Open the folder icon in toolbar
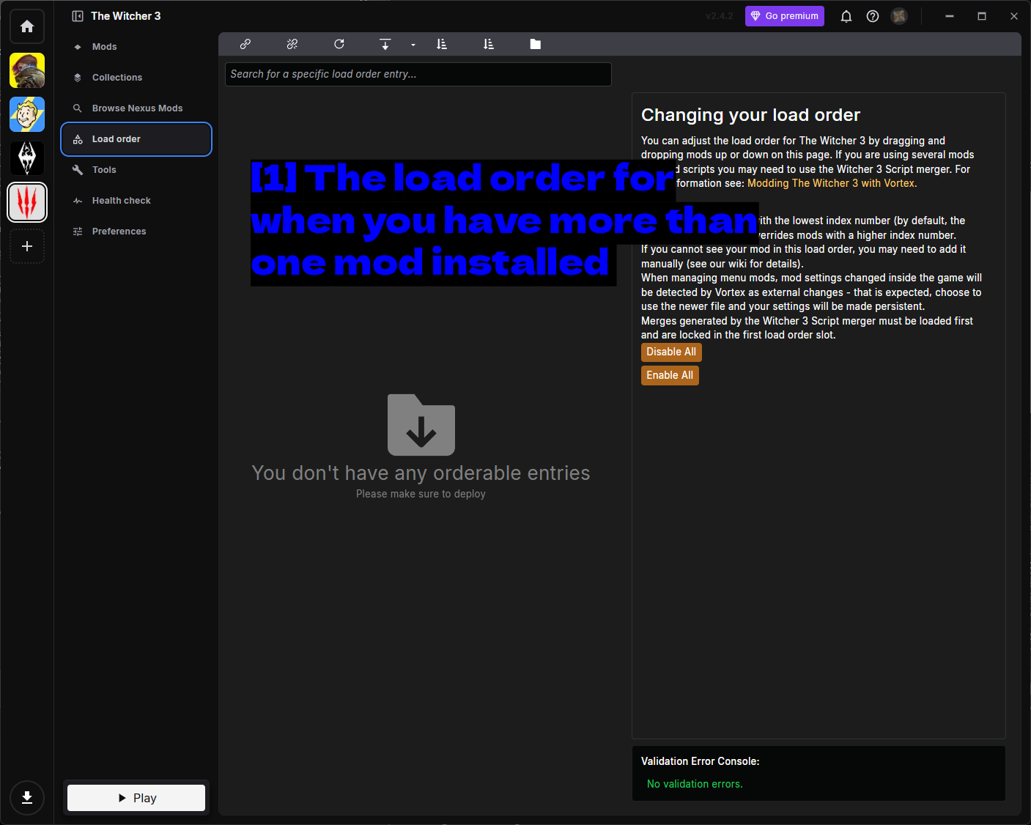 [536, 44]
